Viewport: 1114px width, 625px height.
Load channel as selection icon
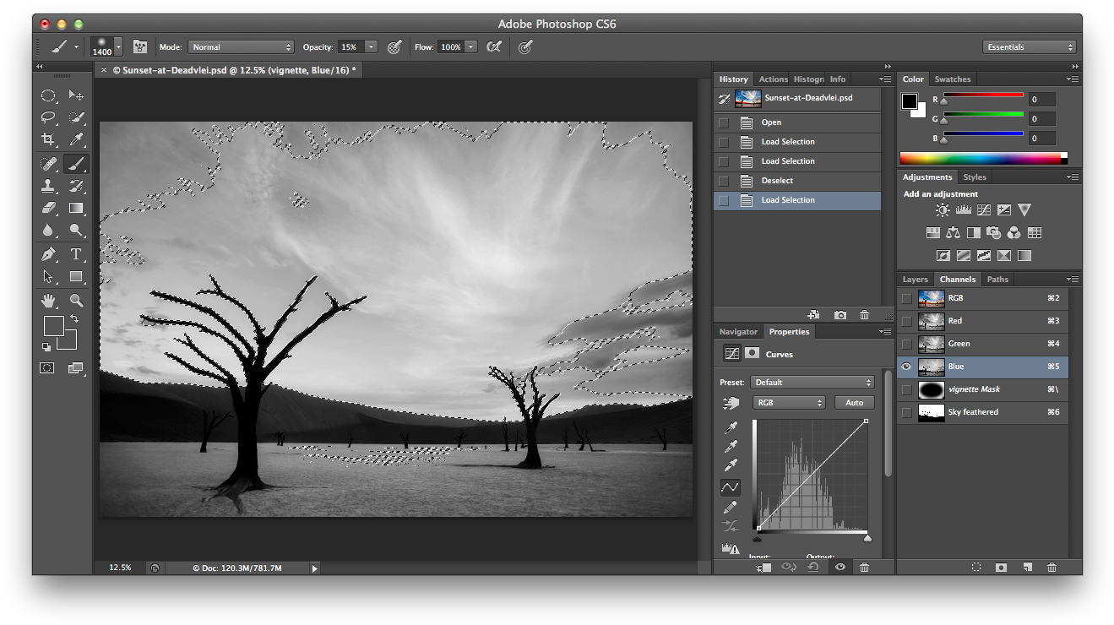[x=976, y=568]
